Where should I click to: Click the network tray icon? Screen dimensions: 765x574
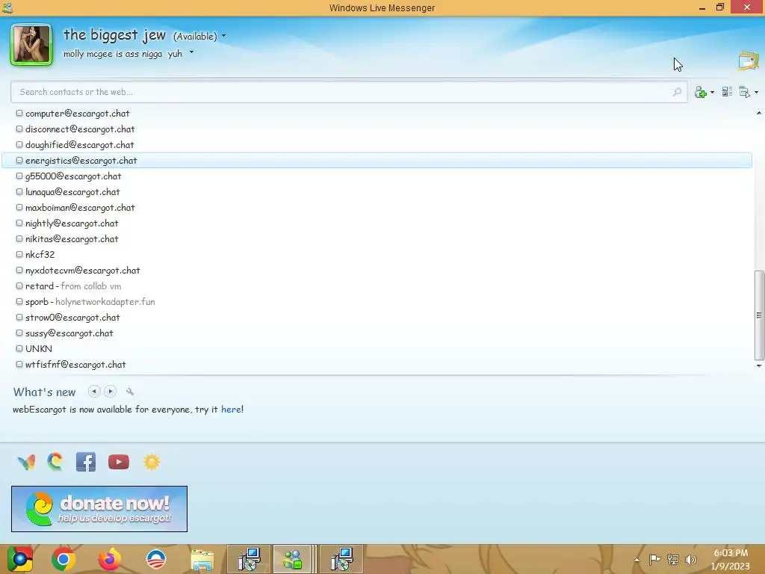point(673,560)
